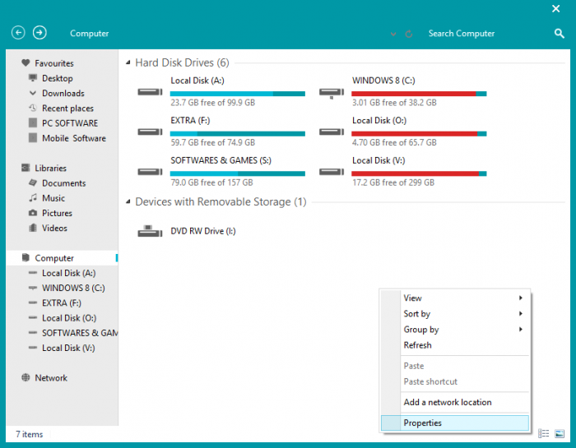This screenshot has width=576, height=448.
Task: Open the Group by submenu
Action: coord(455,330)
